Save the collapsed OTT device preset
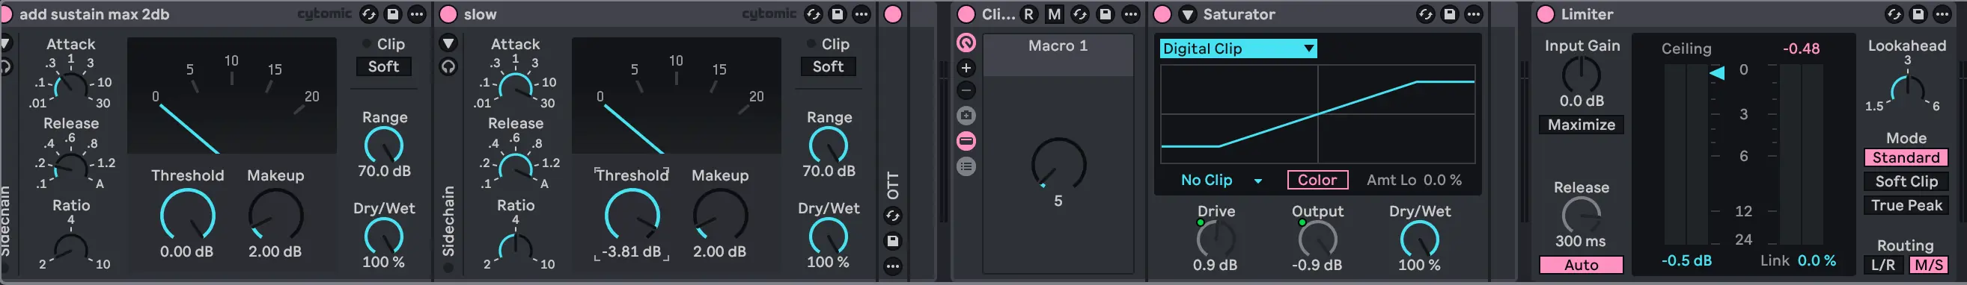The height and width of the screenshot is (285, 1967). coord(893,242)
